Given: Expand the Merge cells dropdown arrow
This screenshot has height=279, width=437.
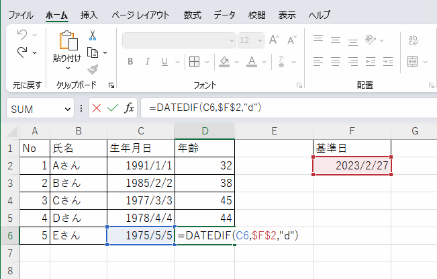Looking at the screenshot, I should [425, 62].
